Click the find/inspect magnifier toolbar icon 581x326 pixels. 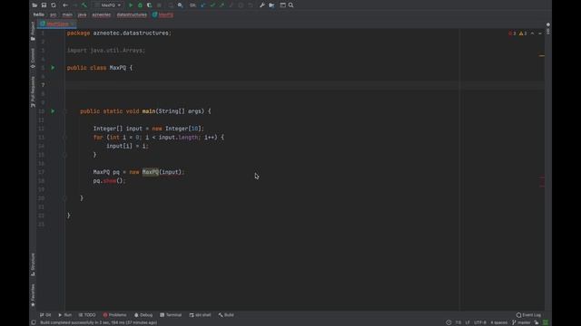[180, 5]
